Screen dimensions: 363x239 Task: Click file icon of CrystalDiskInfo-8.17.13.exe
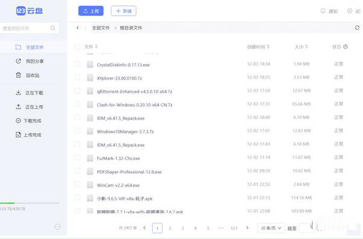(90, 65)
